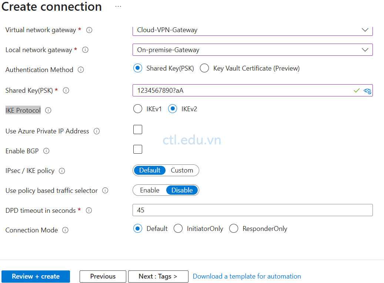
Task: Show info tooltip for Use Azure Private IP Address
Action: point(97,131)
